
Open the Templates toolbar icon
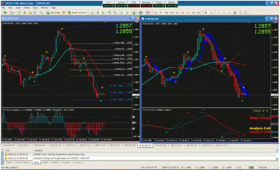coord(147,13)
